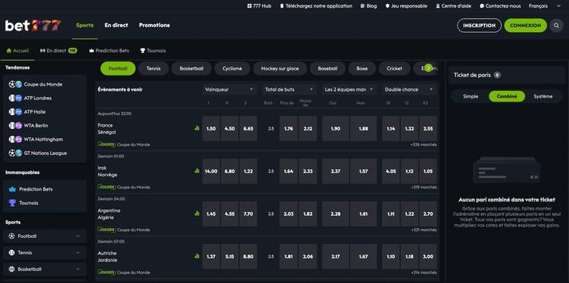Open the Blog link
The width and height of the screenshot is (569, 283).
click(x=369, y=6)
